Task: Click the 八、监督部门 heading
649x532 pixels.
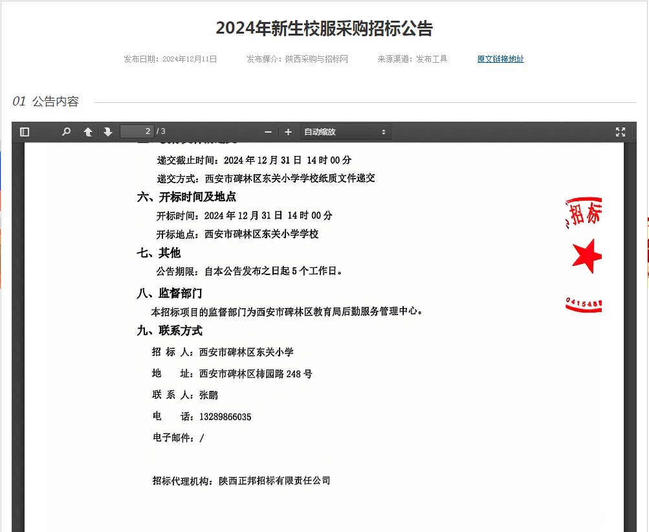Action: (x=170, y=293)
